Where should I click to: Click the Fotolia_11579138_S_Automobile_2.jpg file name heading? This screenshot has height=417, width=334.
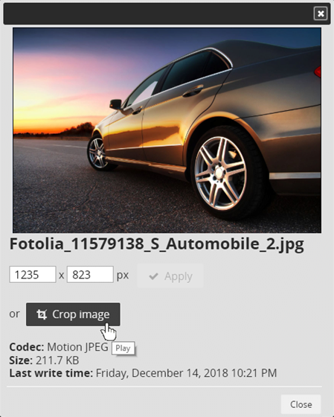157,244
